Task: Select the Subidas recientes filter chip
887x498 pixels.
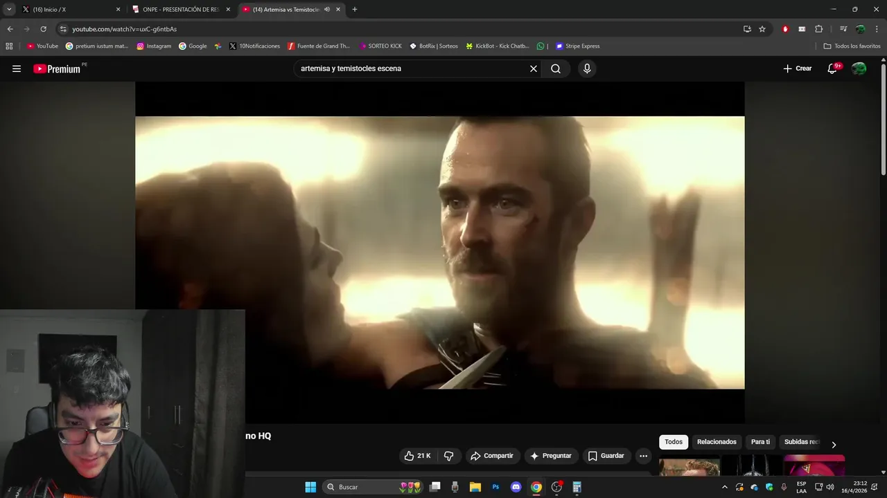Action: tap(802, 442)
